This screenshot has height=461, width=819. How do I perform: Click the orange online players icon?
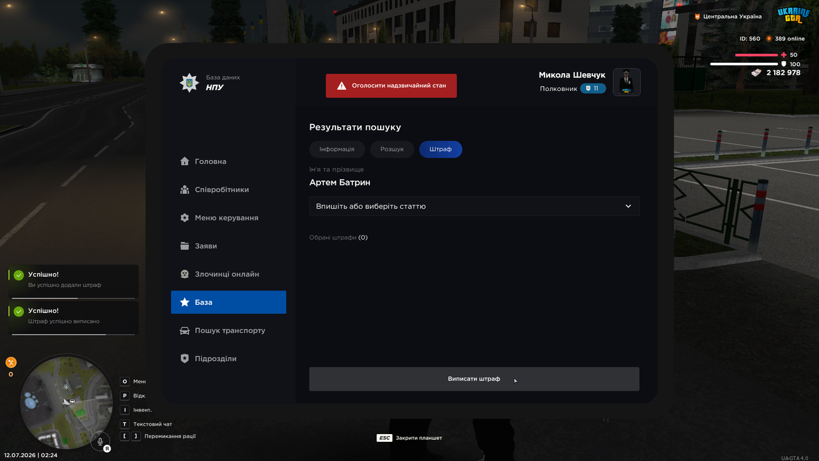(770, 38)
